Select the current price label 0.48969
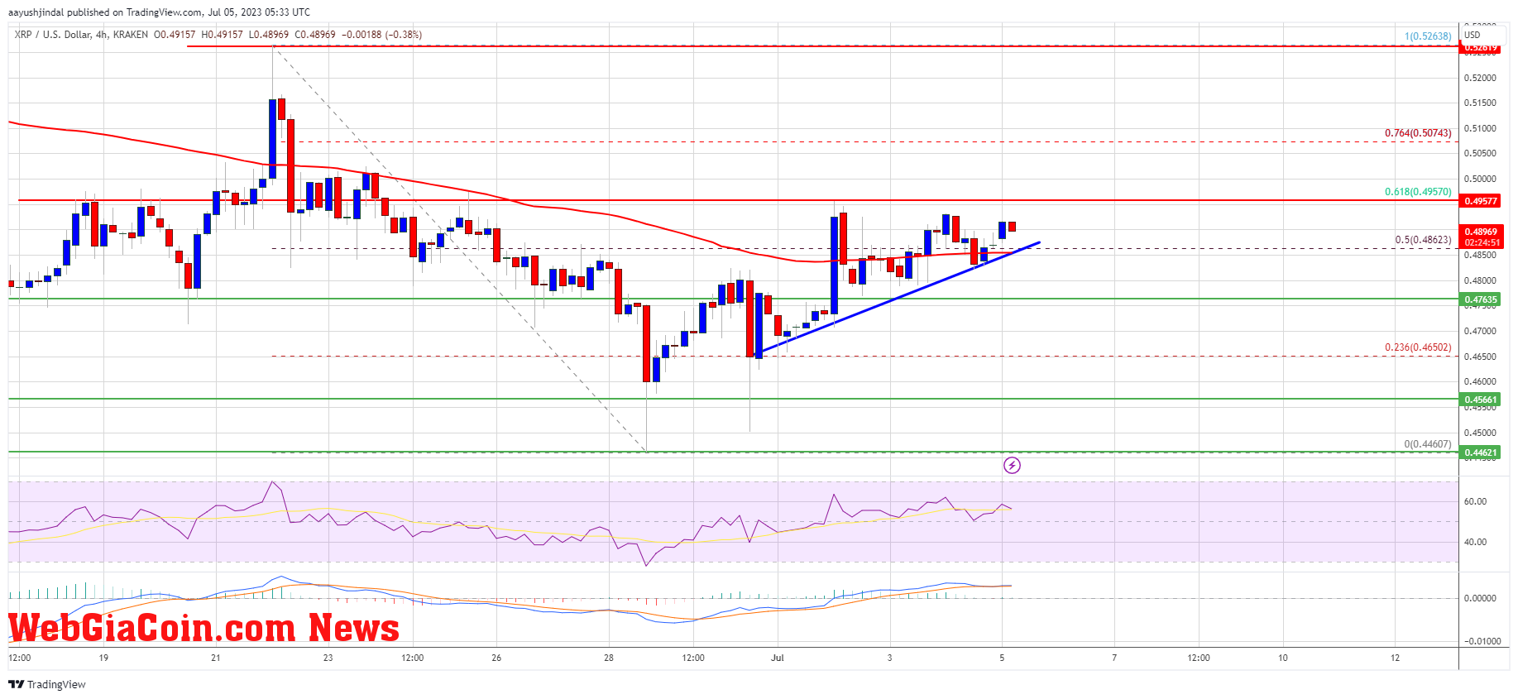Screen dimensions: 1518x699 click(x=1481, y=232)
